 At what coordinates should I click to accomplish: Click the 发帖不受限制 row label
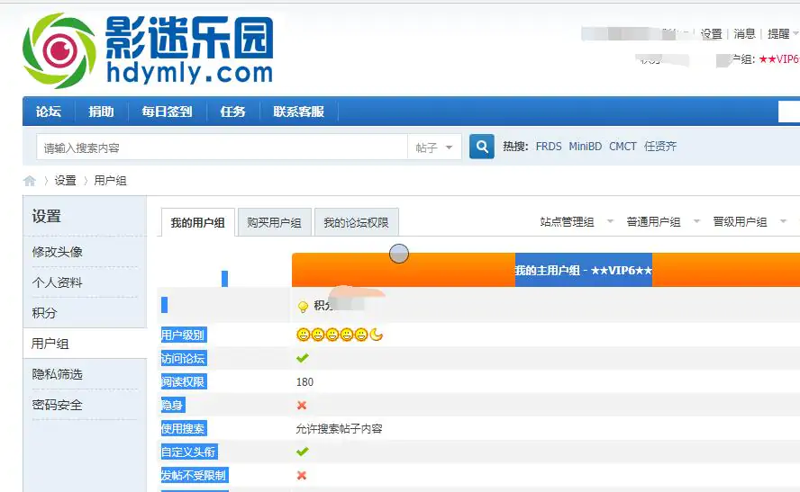pyautogui.click(x=194, y=475)
